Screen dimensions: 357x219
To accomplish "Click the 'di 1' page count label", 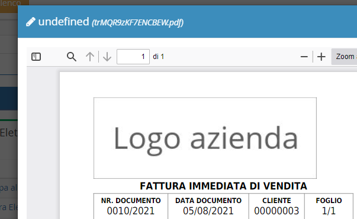I will 159,57.
